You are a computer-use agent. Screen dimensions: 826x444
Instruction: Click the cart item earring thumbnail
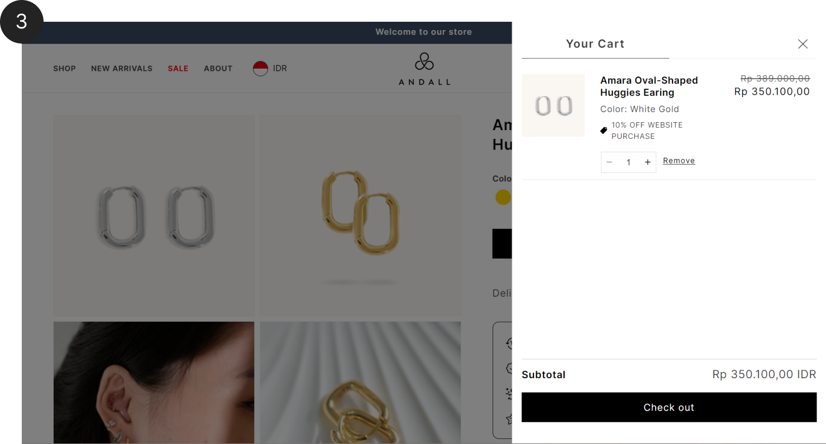[553, 105]
